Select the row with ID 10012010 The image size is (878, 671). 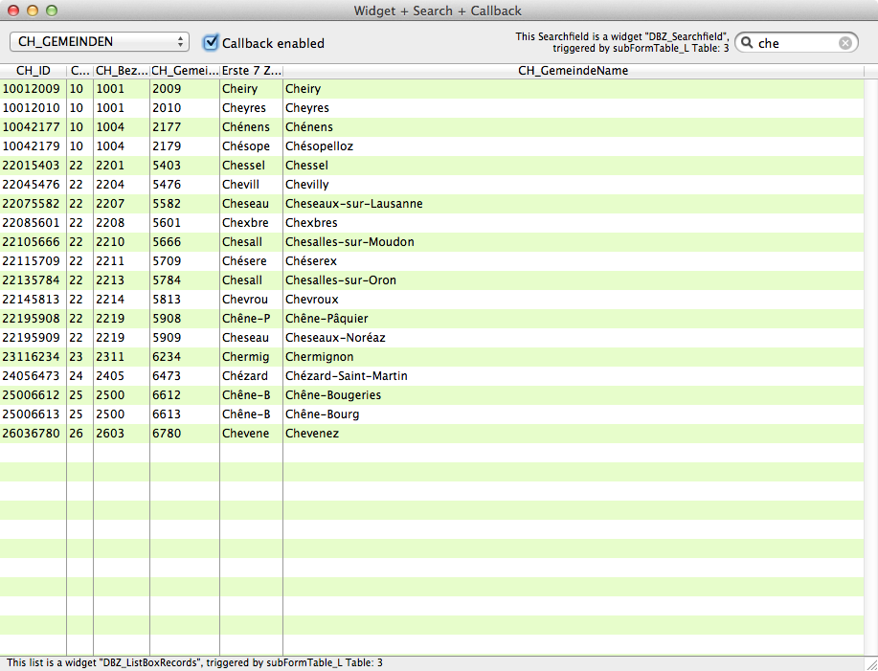tap(432, 108)
